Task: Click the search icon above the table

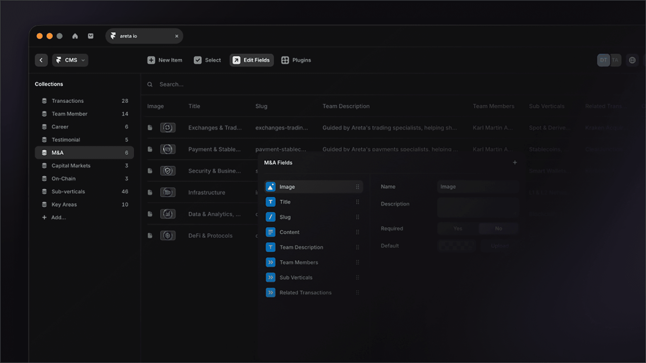Action: coord(150,84)
